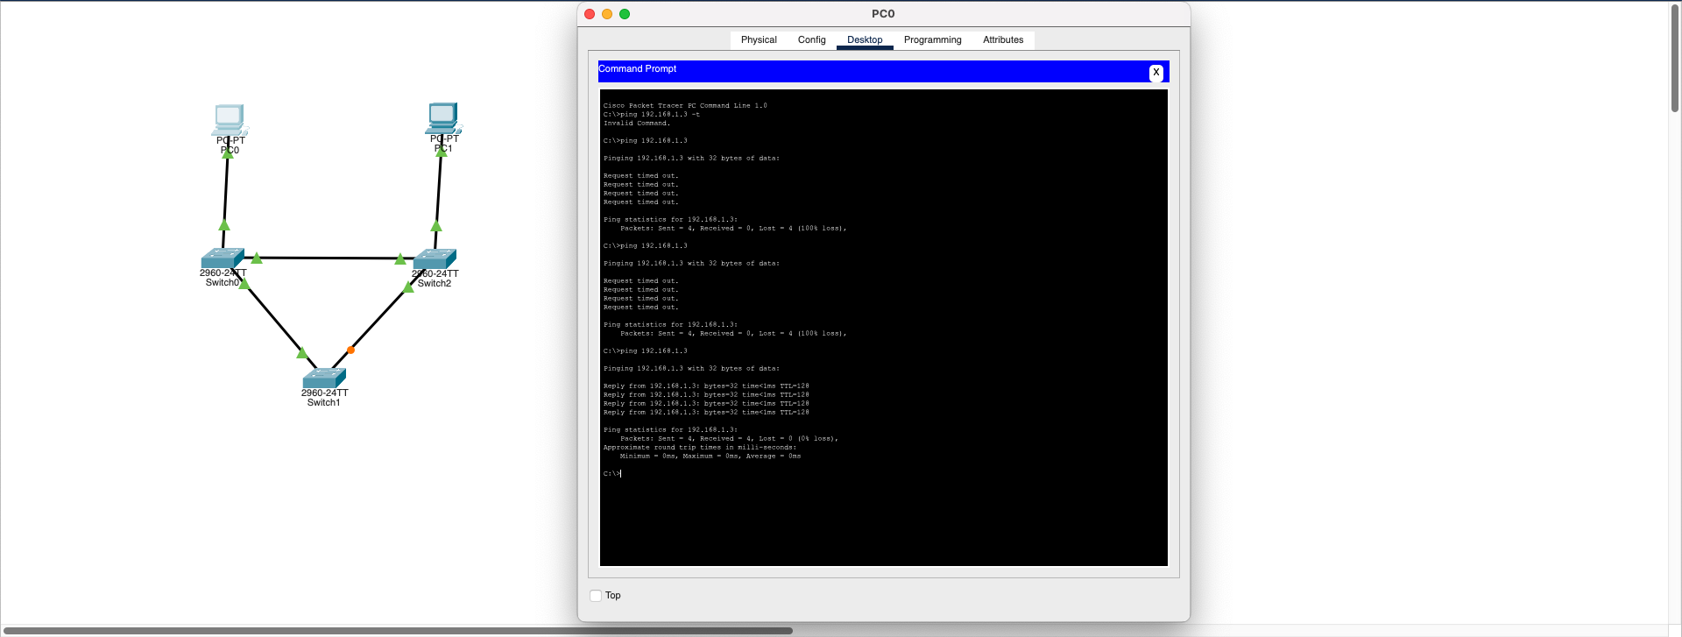Close the PC0 window with red button

tap(590, 14)
